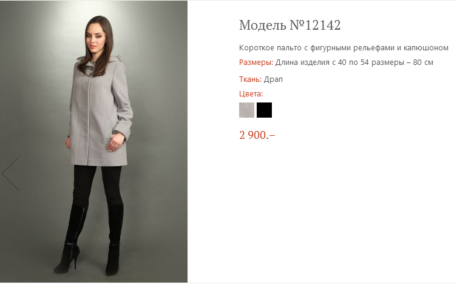This screenshot has width=457, height=285.
Task: Click the Размеры label
Action: [x=256, y=62]
